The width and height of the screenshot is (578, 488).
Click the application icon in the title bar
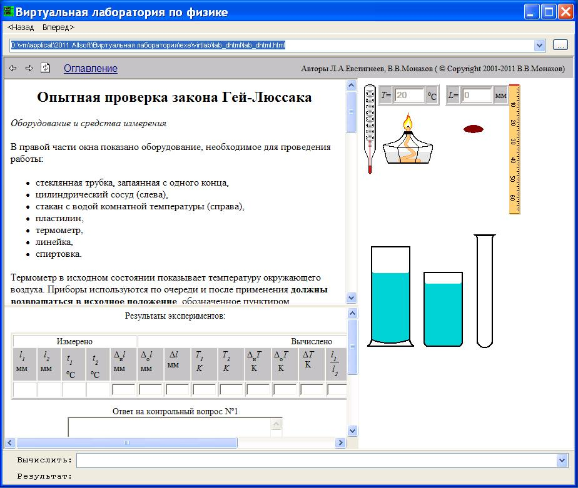8,11
